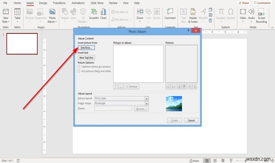275x163 pixels.
Task: Open the Review tab
Action: (x=113, y=3)
